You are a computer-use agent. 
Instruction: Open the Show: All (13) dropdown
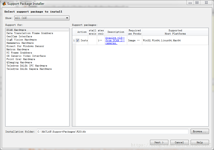(x=42, y=18)
